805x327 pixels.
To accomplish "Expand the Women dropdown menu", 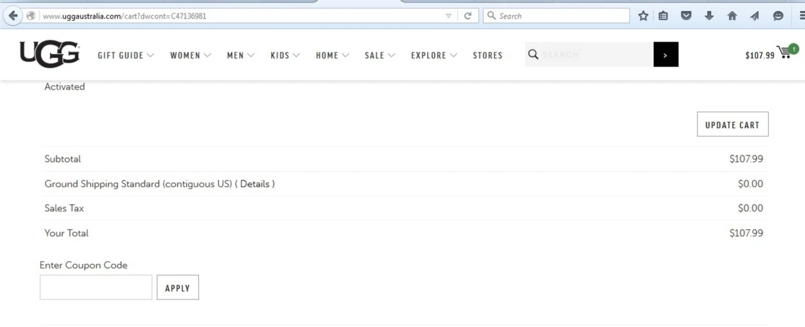I will 190,56.
